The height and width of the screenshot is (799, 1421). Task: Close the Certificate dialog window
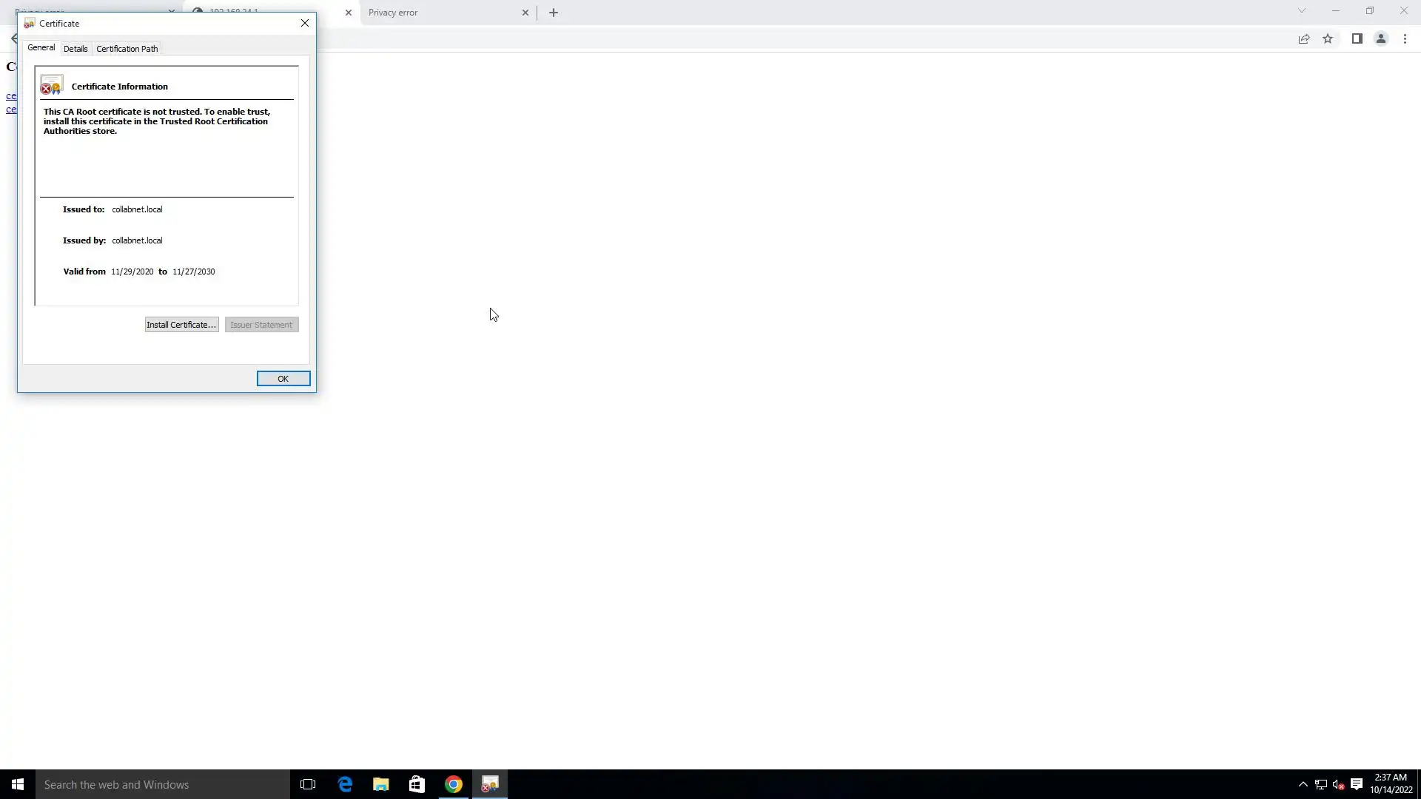pos(304,23)
